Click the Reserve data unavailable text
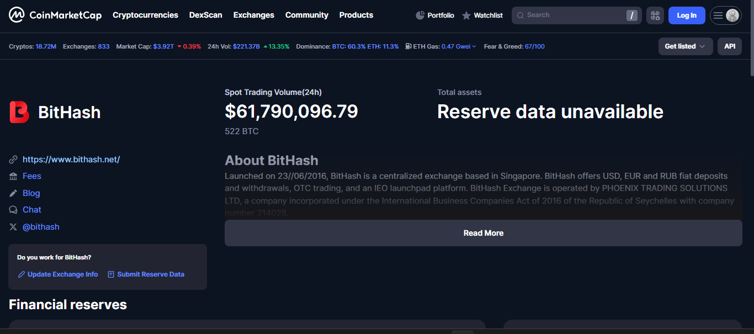This screenshot has width=754, height=334. click(x=550, y=112)
